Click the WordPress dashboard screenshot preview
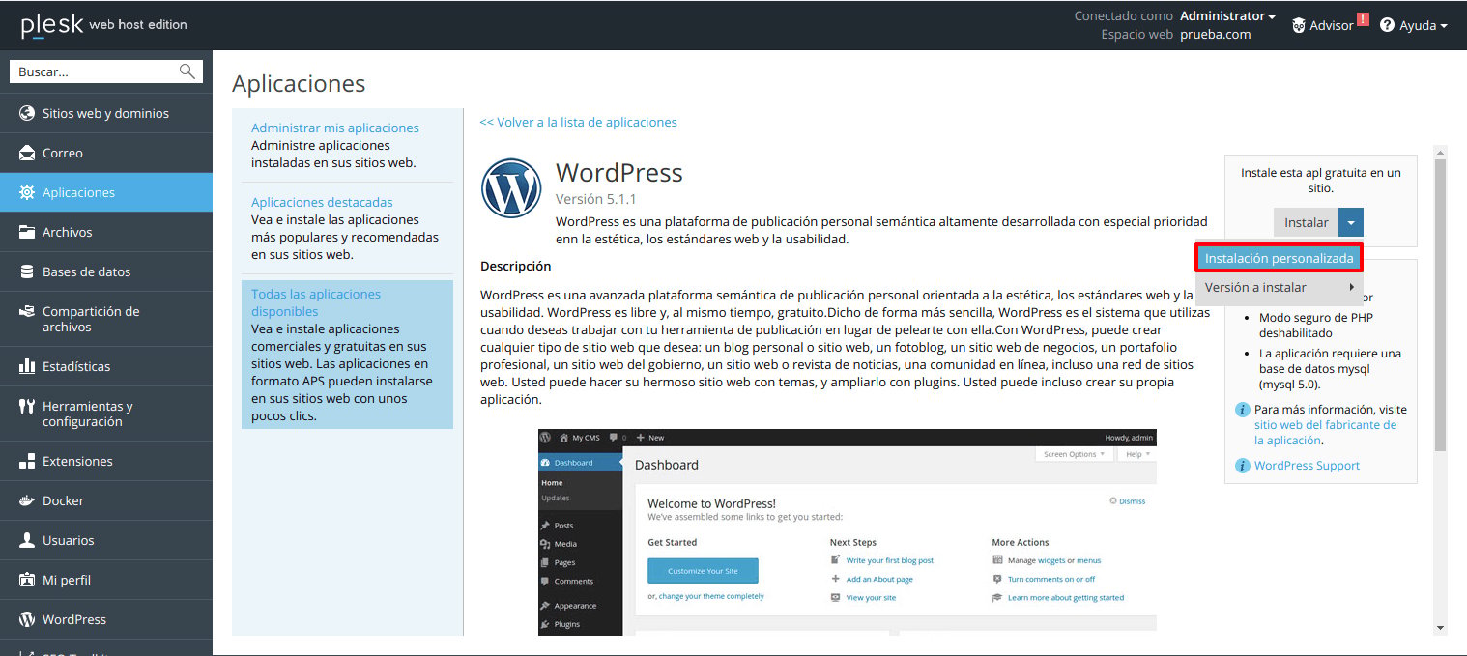Image resolution: width=1467 pixels, height=656 pixels. click(848, 531)
